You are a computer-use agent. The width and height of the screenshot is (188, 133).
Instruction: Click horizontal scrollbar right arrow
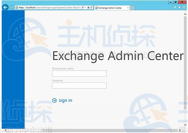coord(180,130)
